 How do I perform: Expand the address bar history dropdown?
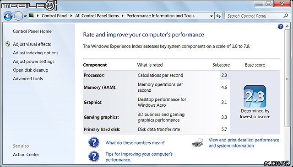click(212, 16)
